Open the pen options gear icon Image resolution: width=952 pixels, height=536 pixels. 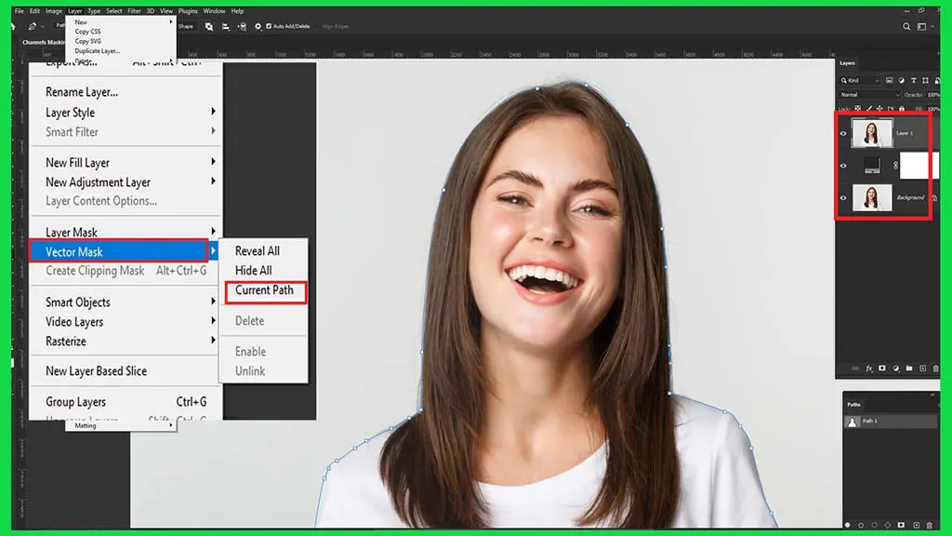coord(258,27)
